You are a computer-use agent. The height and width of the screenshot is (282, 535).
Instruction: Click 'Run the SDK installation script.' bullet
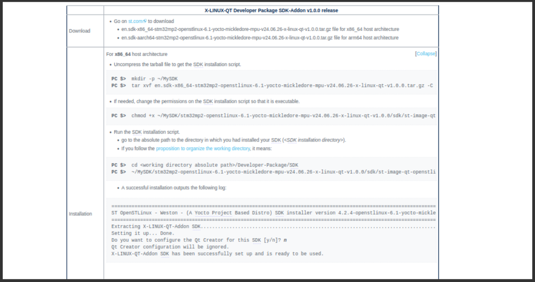147,132
